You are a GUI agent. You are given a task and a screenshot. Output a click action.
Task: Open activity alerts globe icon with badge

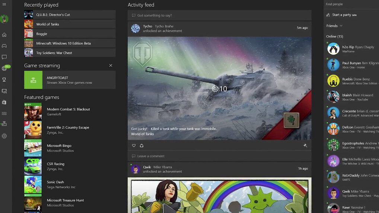click(4, 68)
